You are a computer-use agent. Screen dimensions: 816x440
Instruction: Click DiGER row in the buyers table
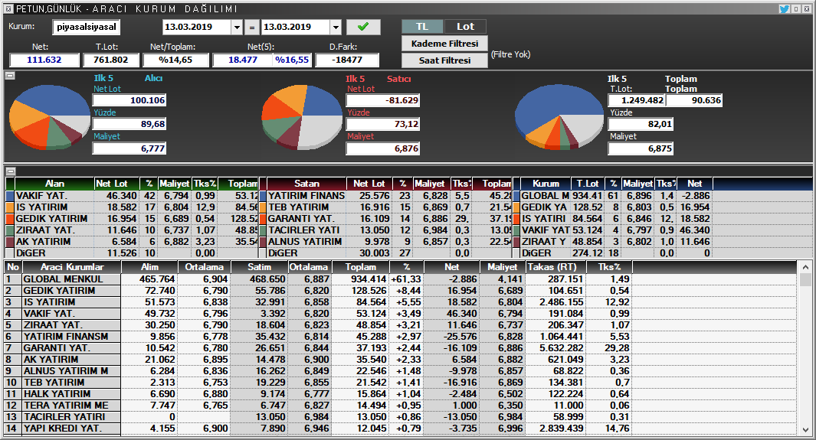tap(133, 253)
